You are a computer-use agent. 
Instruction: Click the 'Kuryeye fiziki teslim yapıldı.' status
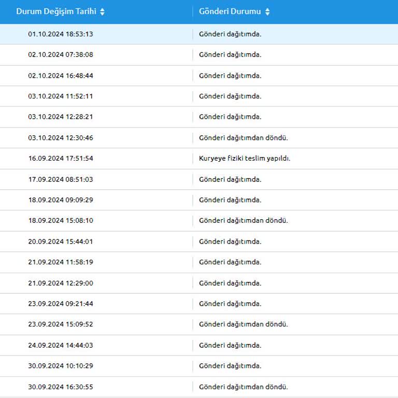(x=244, y=159)
